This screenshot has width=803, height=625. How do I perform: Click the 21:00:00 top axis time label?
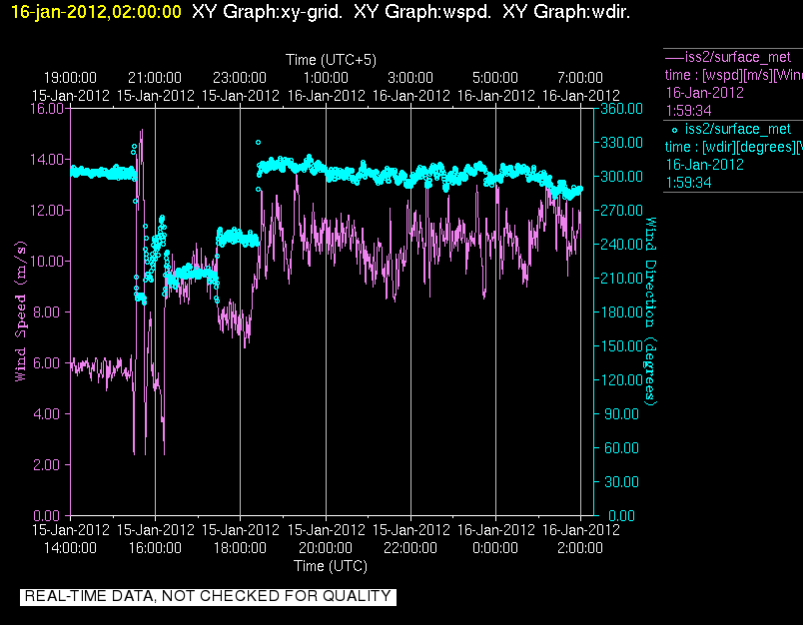pos(155,78)
